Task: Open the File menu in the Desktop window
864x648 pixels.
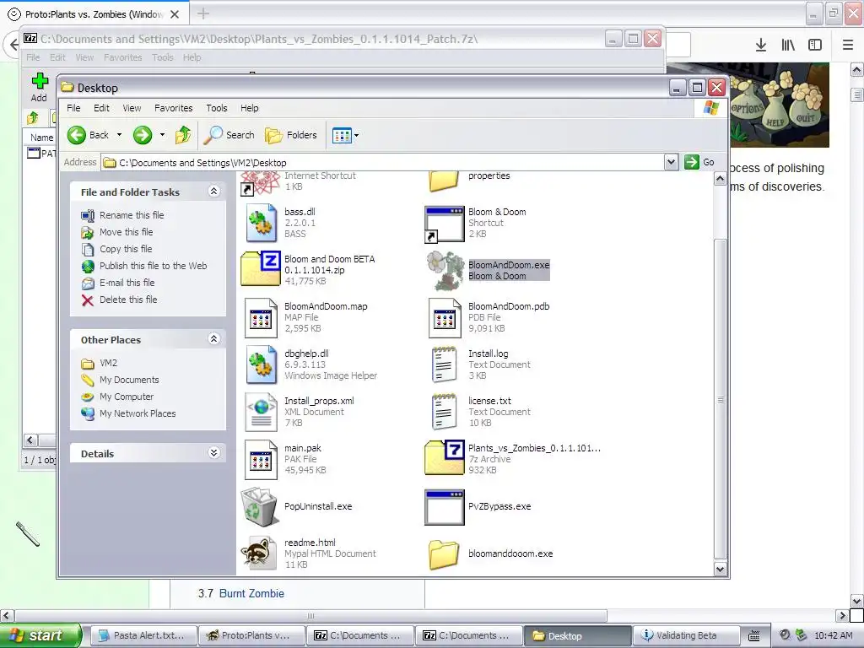Action: (x=73, y=108)
